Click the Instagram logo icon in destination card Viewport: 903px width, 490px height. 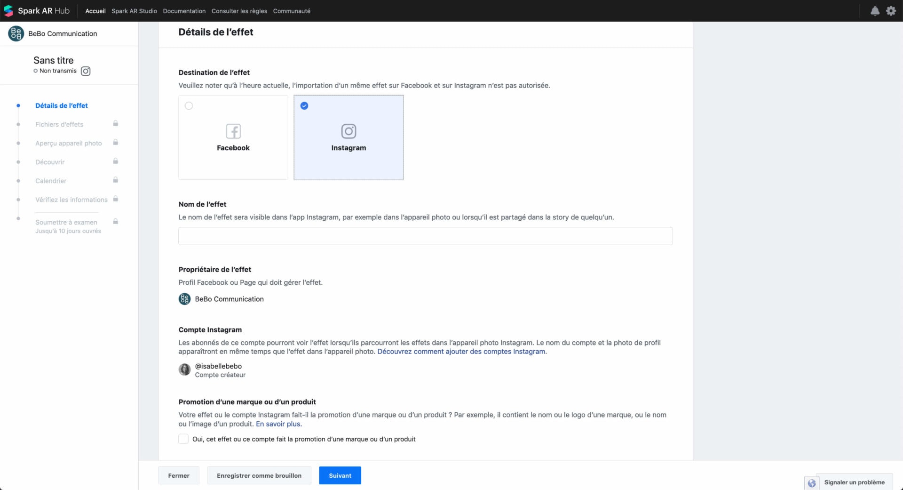(x=349, y=131)
